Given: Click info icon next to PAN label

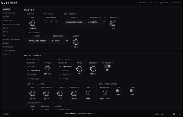Looking at the screenshot, I should click(38, 17).
